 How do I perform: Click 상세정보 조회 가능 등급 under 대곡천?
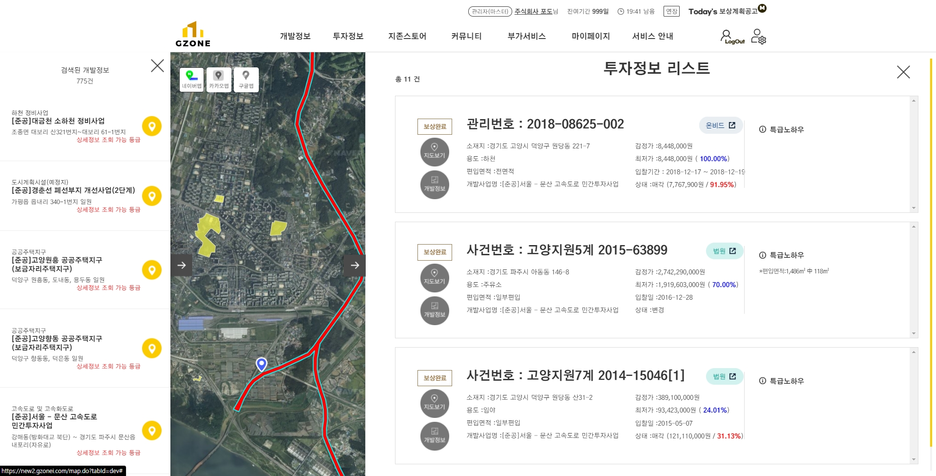(108, 140)
